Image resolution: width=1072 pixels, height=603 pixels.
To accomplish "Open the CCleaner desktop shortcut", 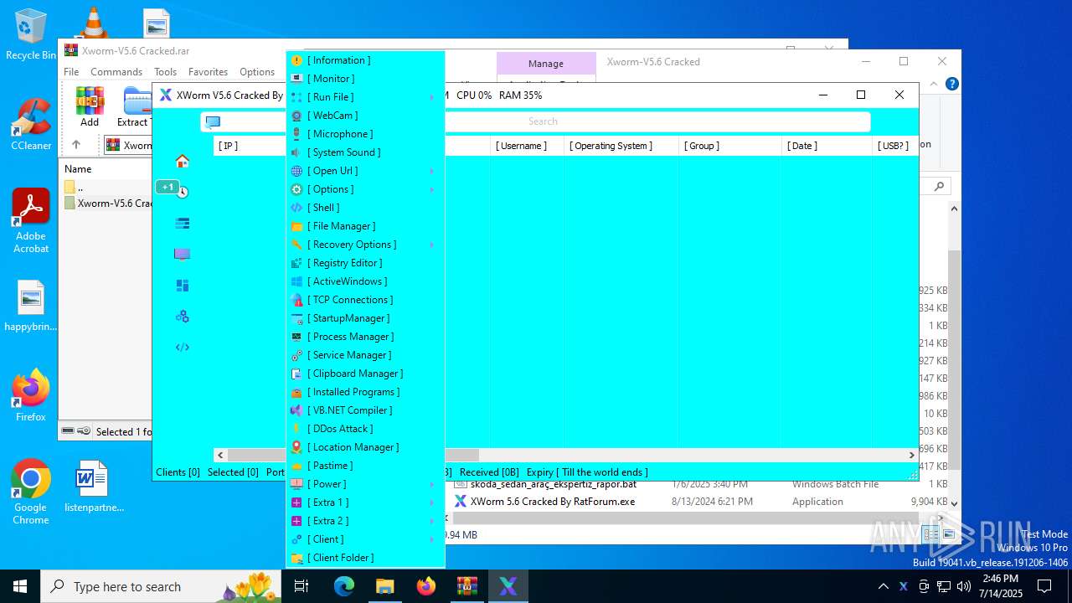I will pos(31,124).
